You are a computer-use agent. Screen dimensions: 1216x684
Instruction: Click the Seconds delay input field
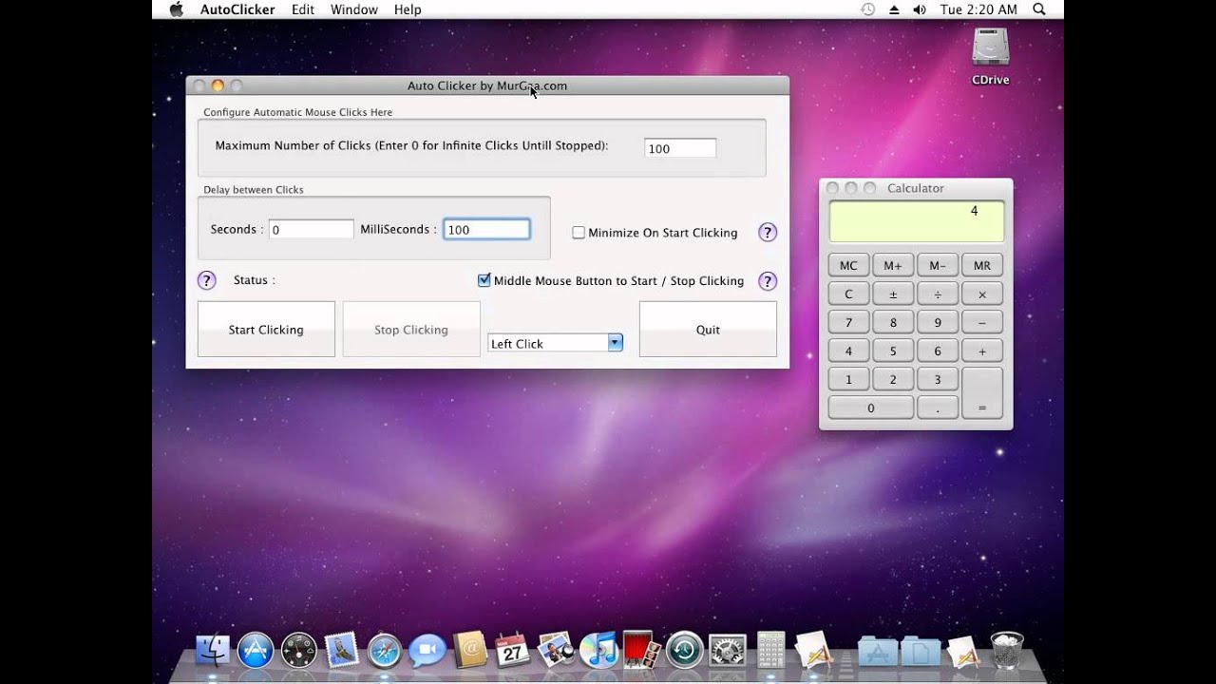click(x=311, y=229)
